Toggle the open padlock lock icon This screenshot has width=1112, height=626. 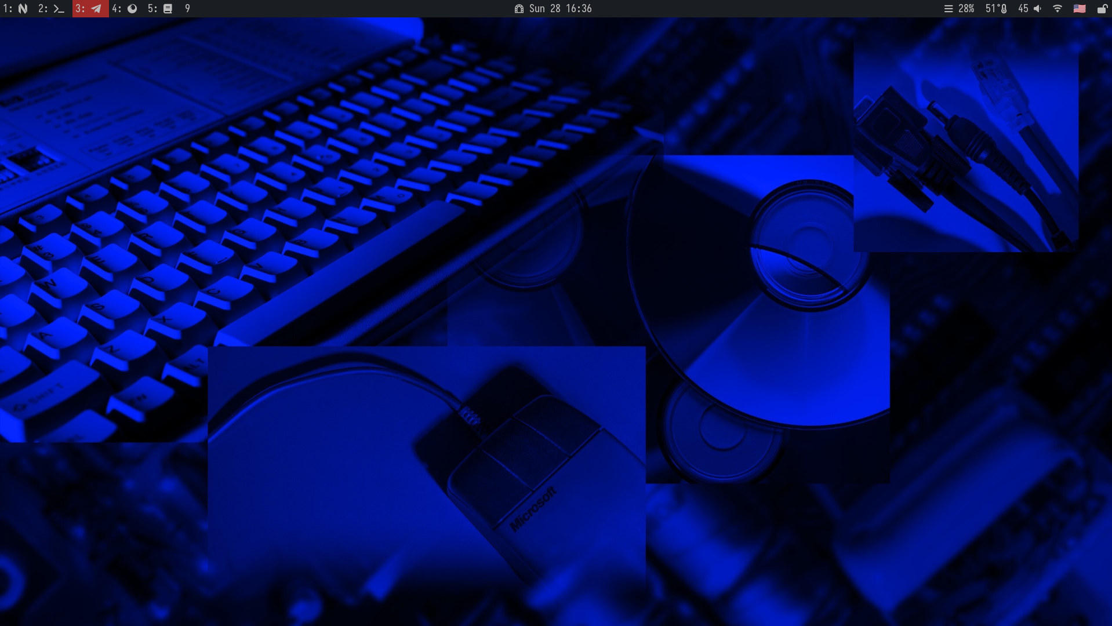(x=1102, y=9)
